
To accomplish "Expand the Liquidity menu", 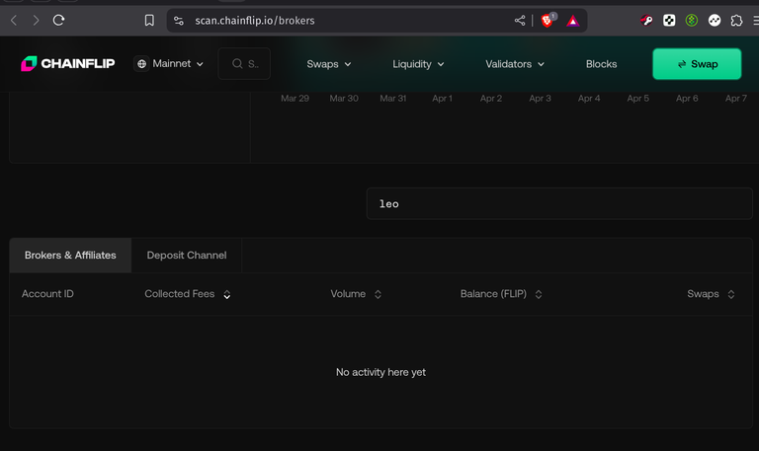I will [418, 64].
